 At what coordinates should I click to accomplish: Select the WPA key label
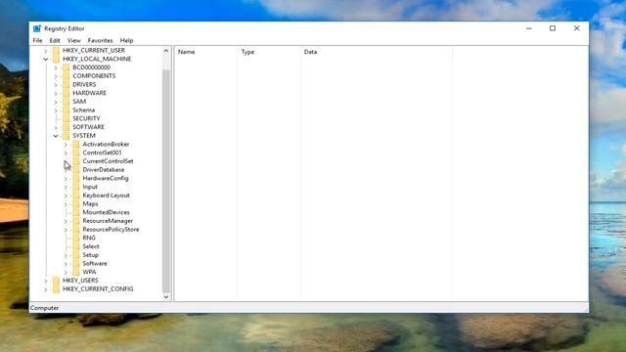pos(89,272)
